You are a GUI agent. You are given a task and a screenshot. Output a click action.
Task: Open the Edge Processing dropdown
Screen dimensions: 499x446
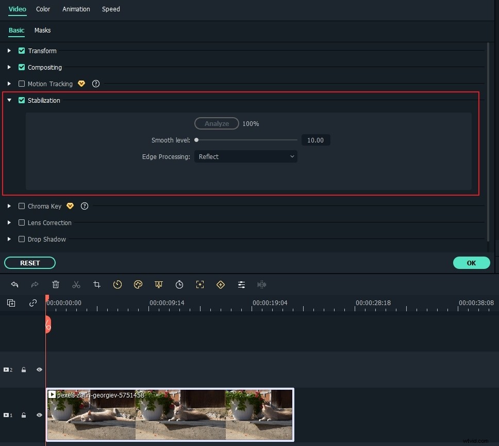246,156
